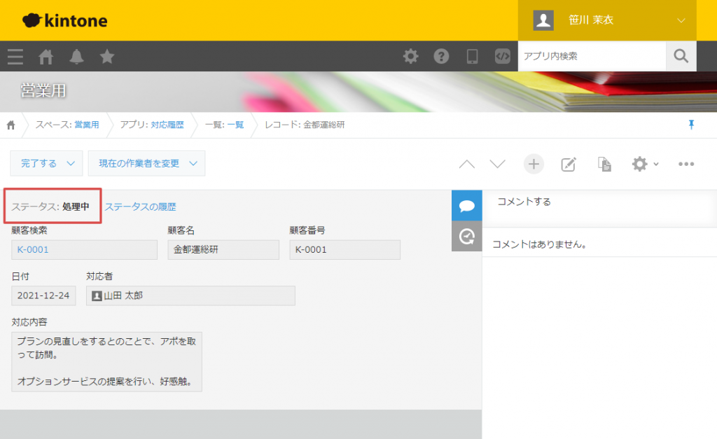Open user menu 笹川 茉衣 dropdown
The width and height of the screenshot is (717, 439).
pyautogui.click(x=607, y=20)
